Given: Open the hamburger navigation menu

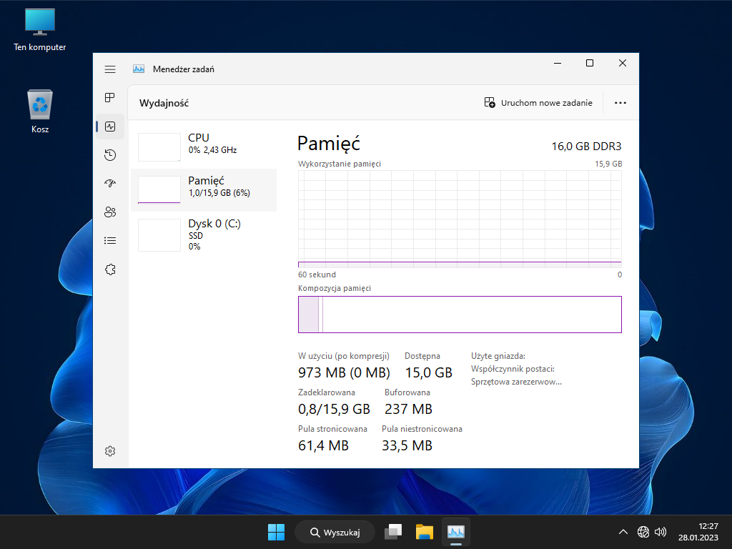Looking at the screenshot, I should coord(110,69).
